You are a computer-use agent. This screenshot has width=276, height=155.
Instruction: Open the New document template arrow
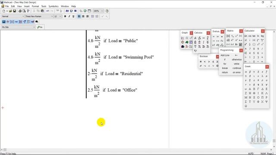point(7,11)
